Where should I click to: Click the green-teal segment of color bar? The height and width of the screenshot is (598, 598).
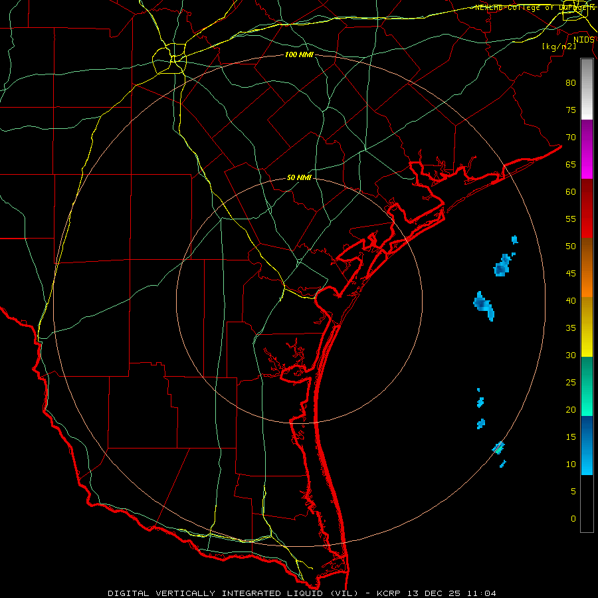click(x=587, y=386)
